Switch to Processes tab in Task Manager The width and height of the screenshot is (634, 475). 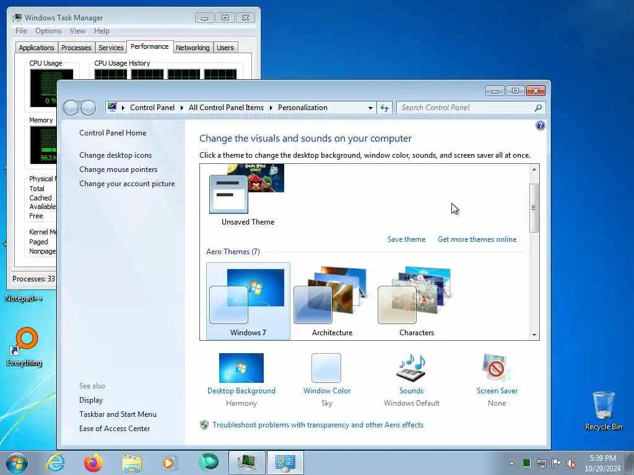coord(76,48)
